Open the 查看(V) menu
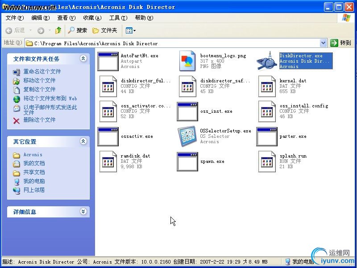The image size is (357, 268). (x=66, y=18)
